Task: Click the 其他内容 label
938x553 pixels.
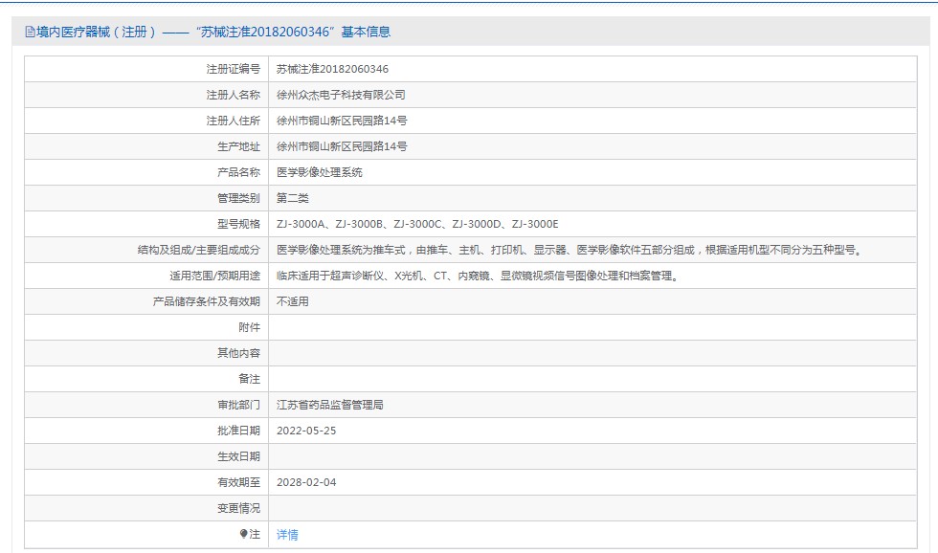Action: pos(238,353)
